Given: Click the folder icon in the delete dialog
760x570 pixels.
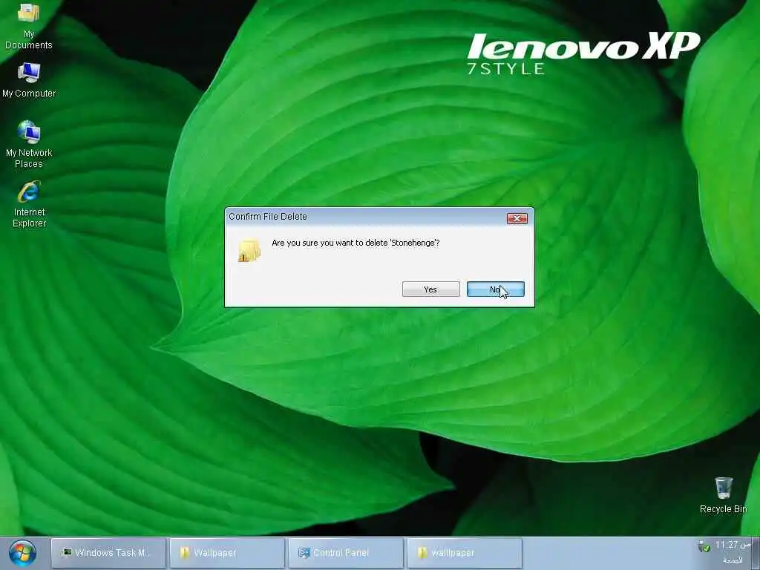Looking at the screenshot, I should tap(249, 250).
